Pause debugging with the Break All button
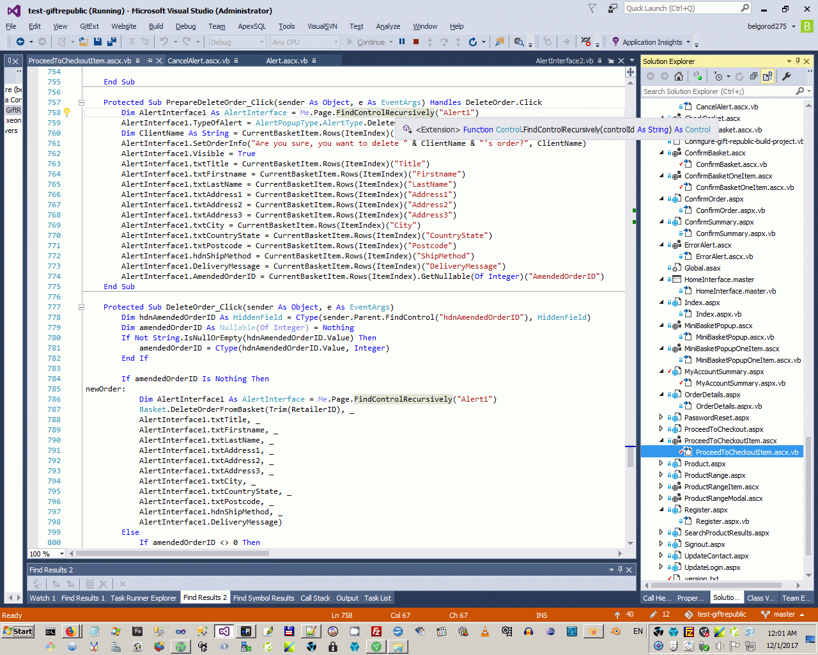 [402, 42]
